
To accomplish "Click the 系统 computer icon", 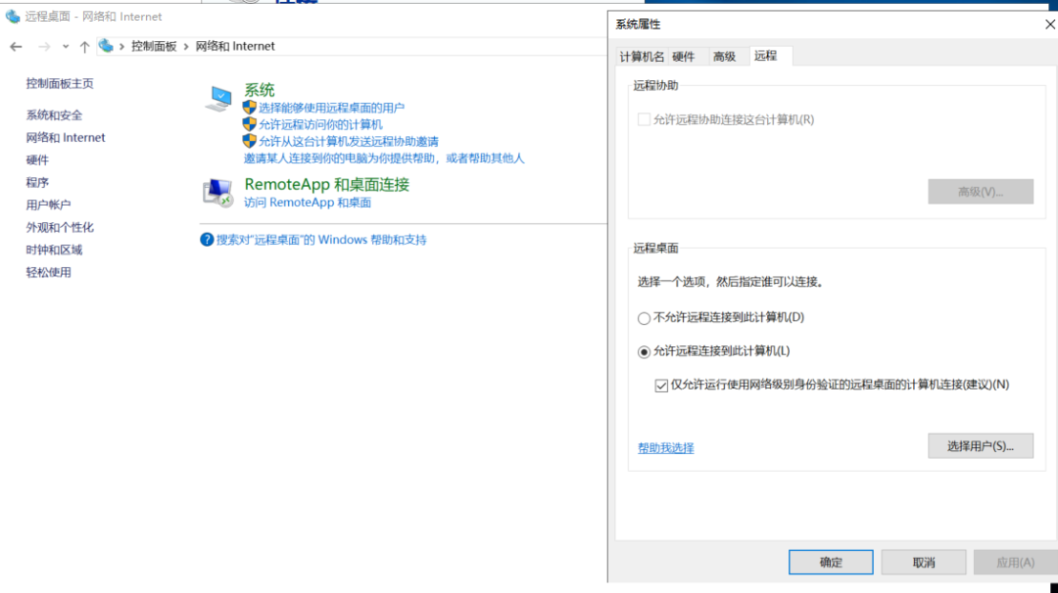I will (x=218, y=99).
